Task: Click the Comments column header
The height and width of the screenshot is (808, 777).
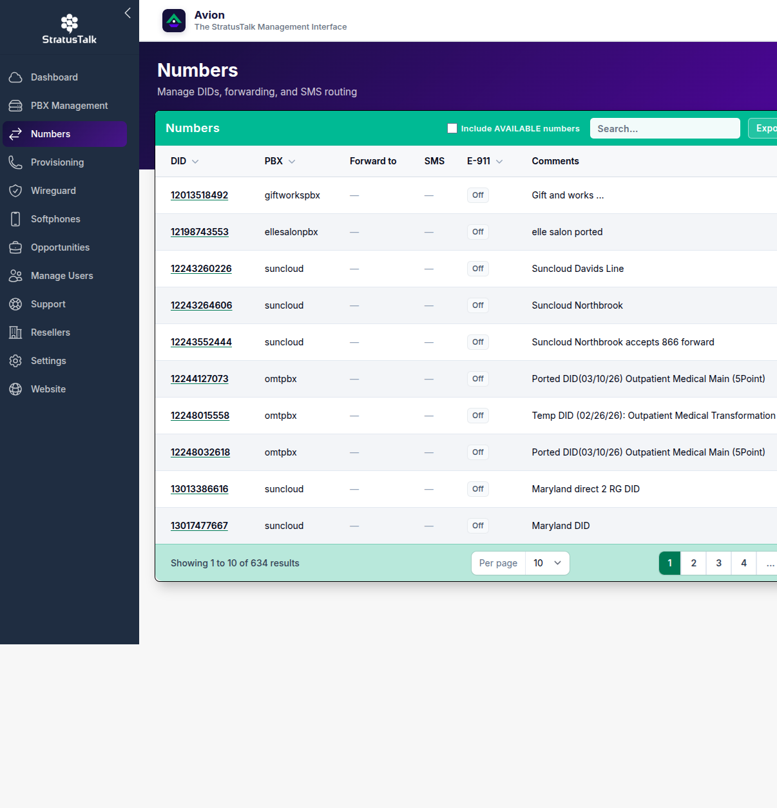Action: (555, 161)
